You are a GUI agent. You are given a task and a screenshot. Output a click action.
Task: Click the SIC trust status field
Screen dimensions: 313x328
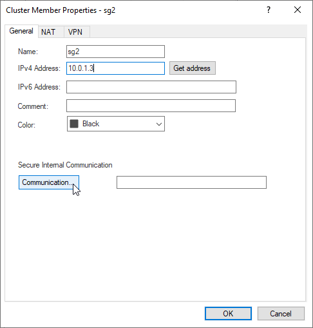click(x=191, y=182)
